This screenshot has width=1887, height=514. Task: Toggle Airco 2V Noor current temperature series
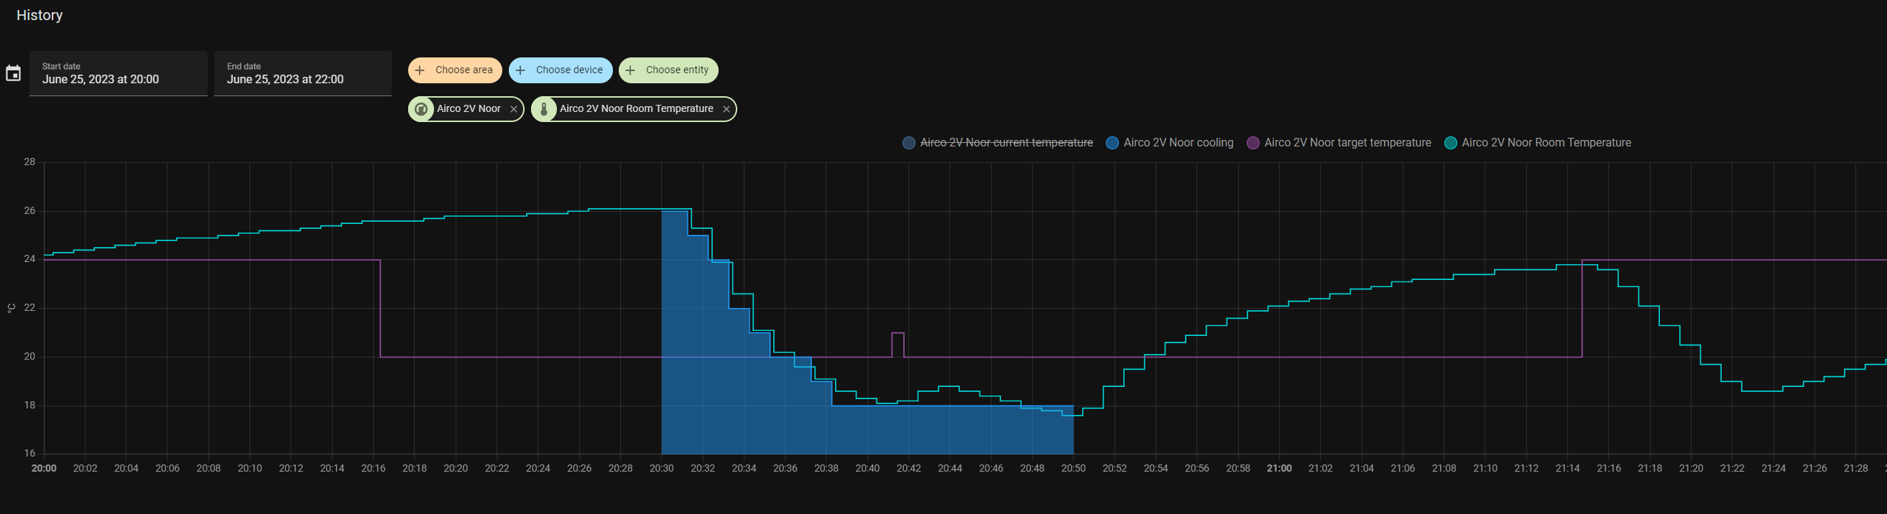point(997,143)
